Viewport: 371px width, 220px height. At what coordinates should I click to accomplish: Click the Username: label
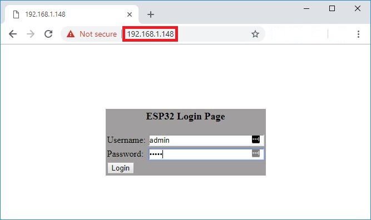[x=126, y=140]
